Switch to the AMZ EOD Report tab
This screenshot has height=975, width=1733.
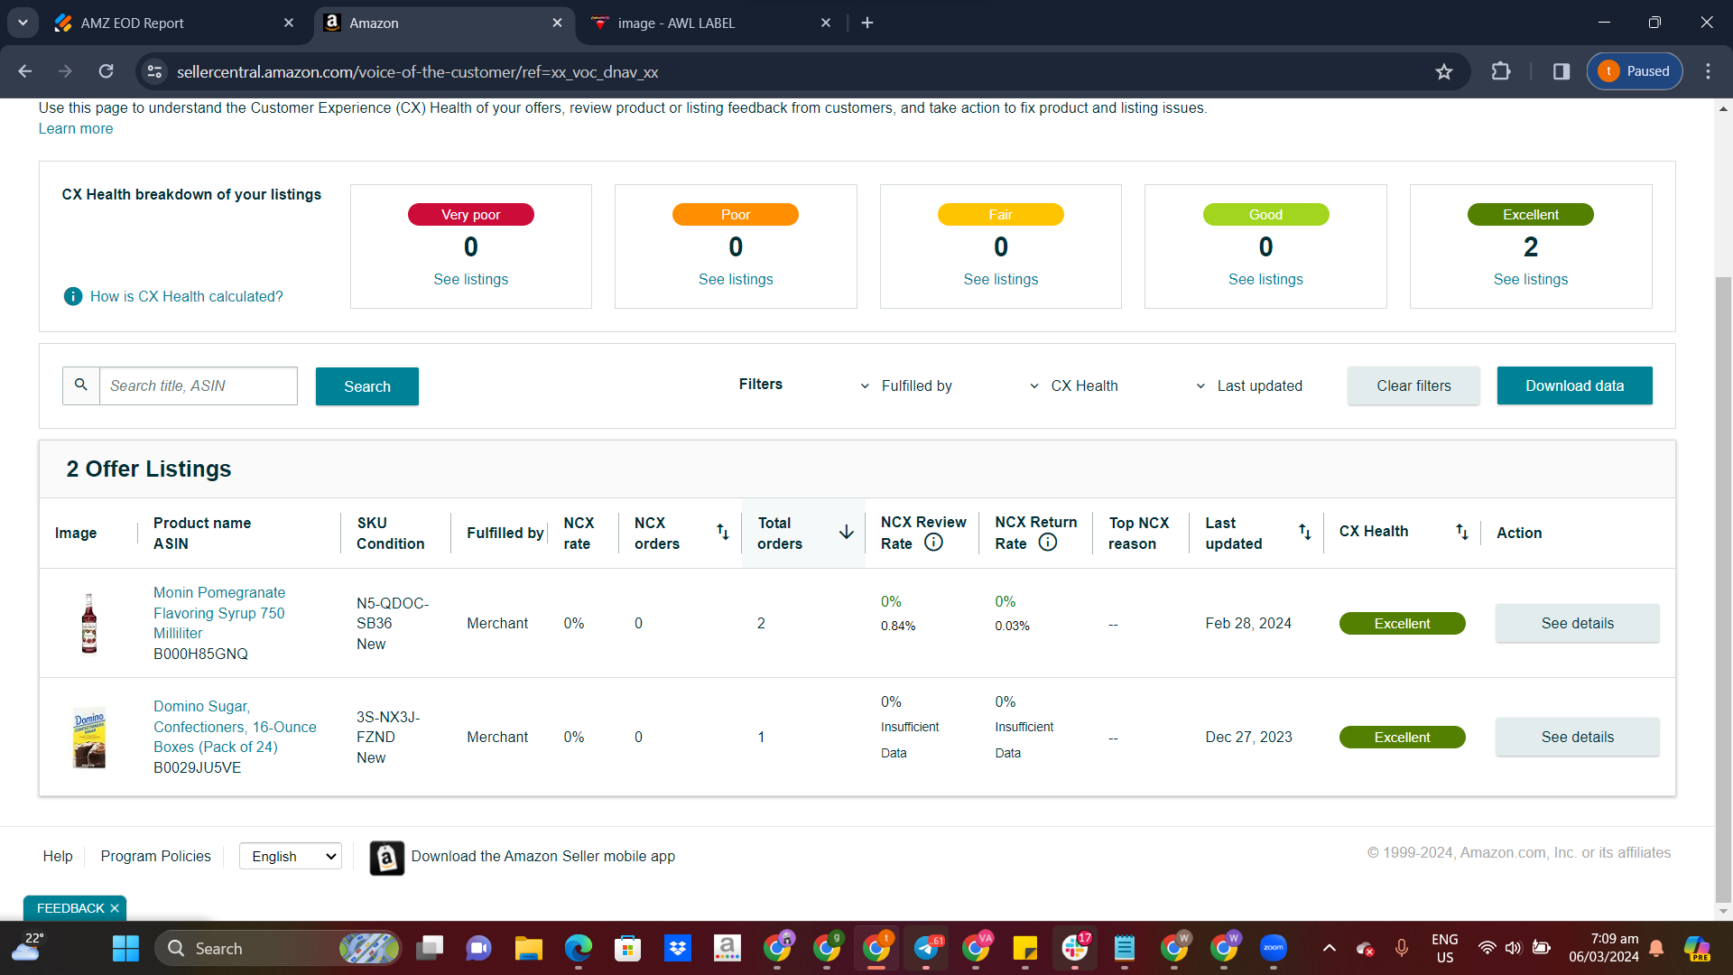point(175,23)
